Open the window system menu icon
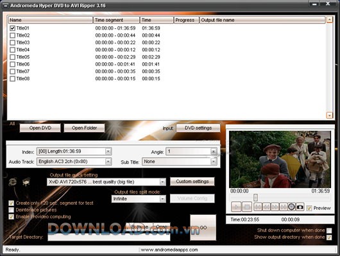The height and width of the screenshot is (256, 340). pos(5,5)
